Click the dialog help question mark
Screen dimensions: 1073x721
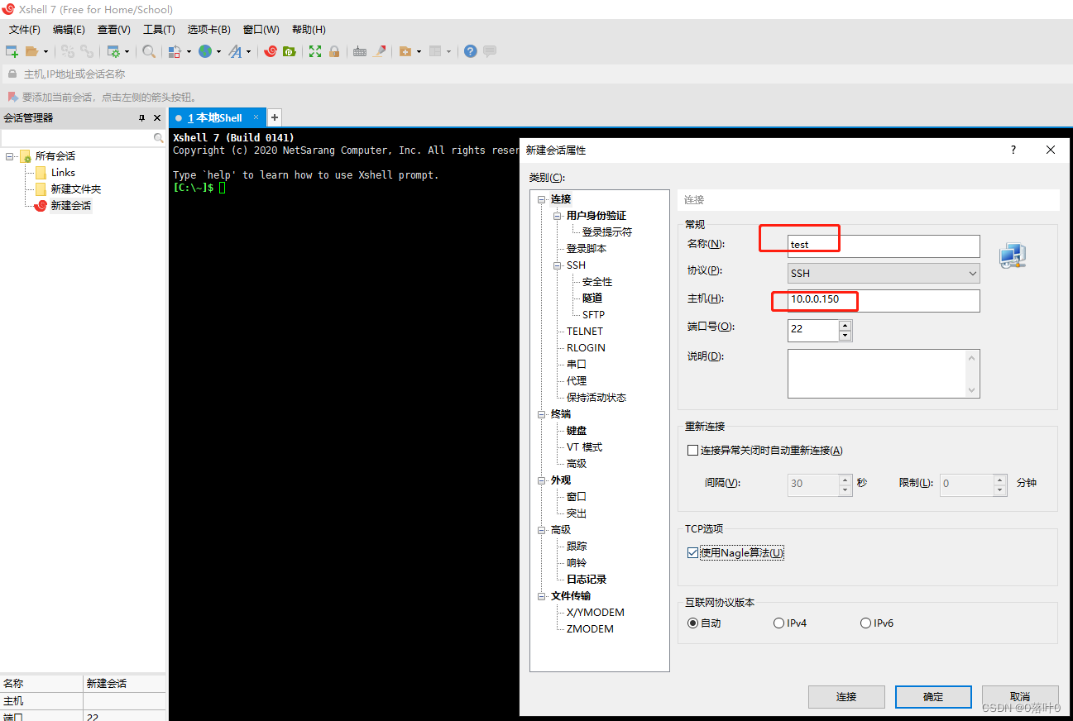pyautogui.click(x=1013, y=150)
